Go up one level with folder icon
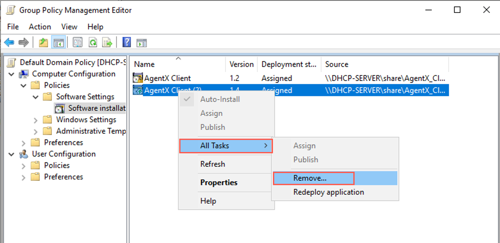The width and height of the screenshot is (500, 243). click(x=43, y=42)
